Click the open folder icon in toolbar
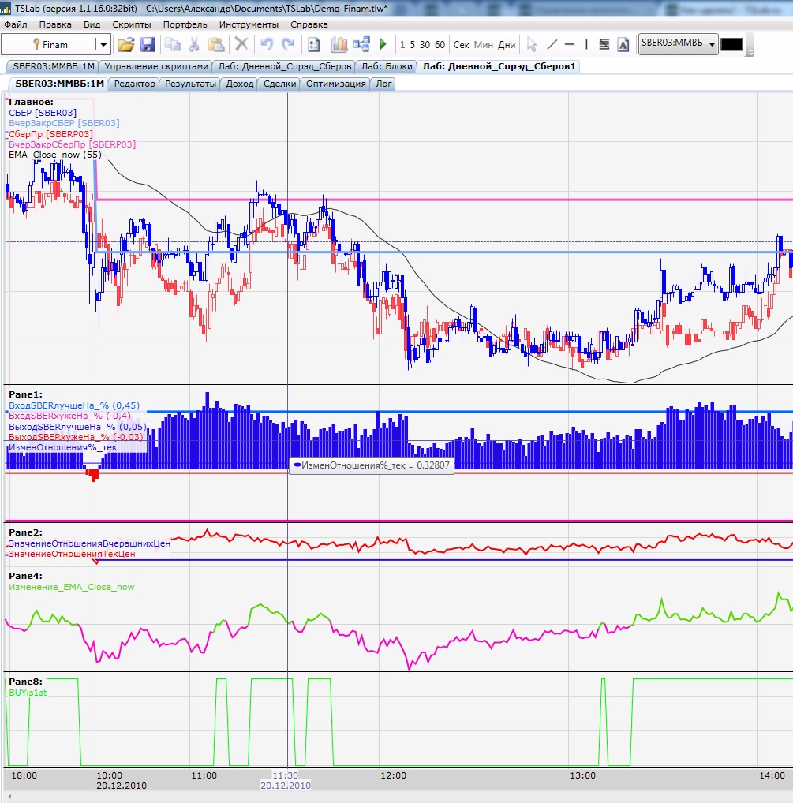The width and height of the screenshot is (793, 803). click(126, 45)
